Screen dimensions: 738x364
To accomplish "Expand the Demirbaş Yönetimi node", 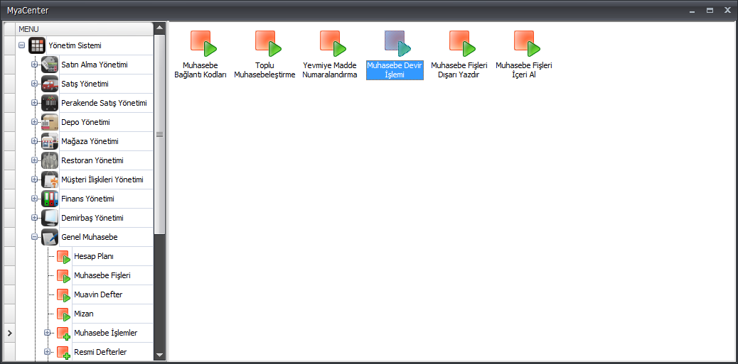I will 34,218.
